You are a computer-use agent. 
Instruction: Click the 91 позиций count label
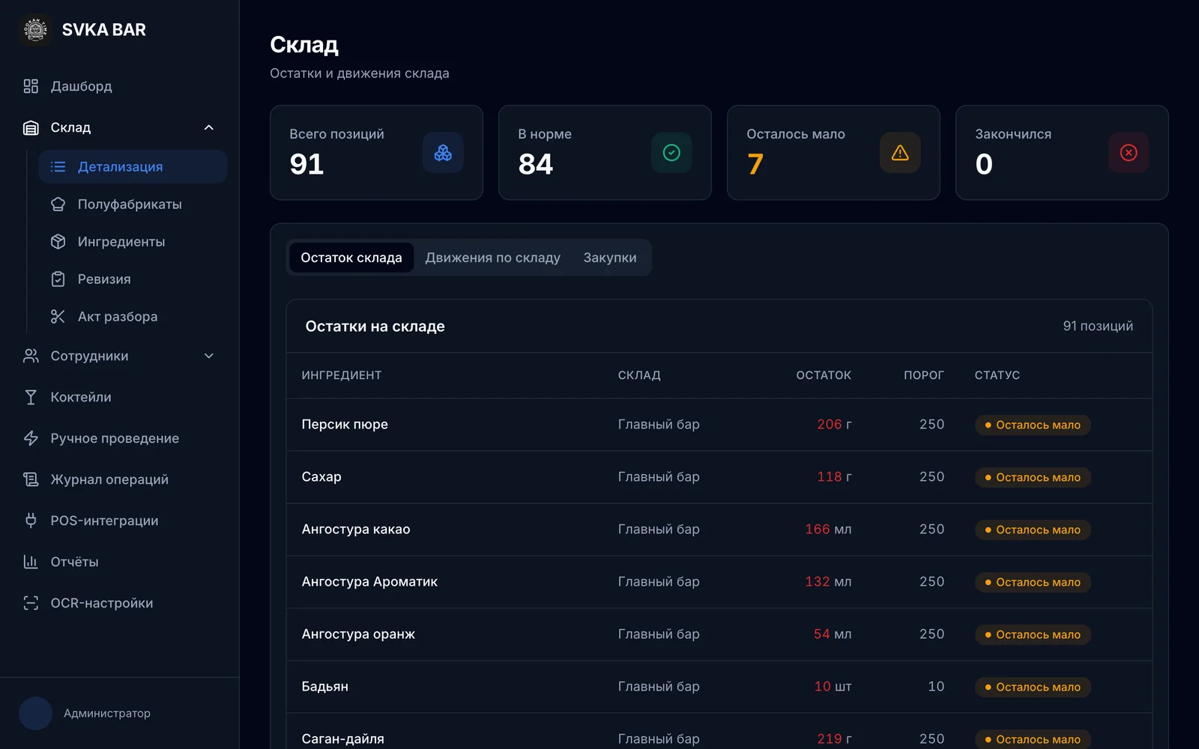(1098, 327)
